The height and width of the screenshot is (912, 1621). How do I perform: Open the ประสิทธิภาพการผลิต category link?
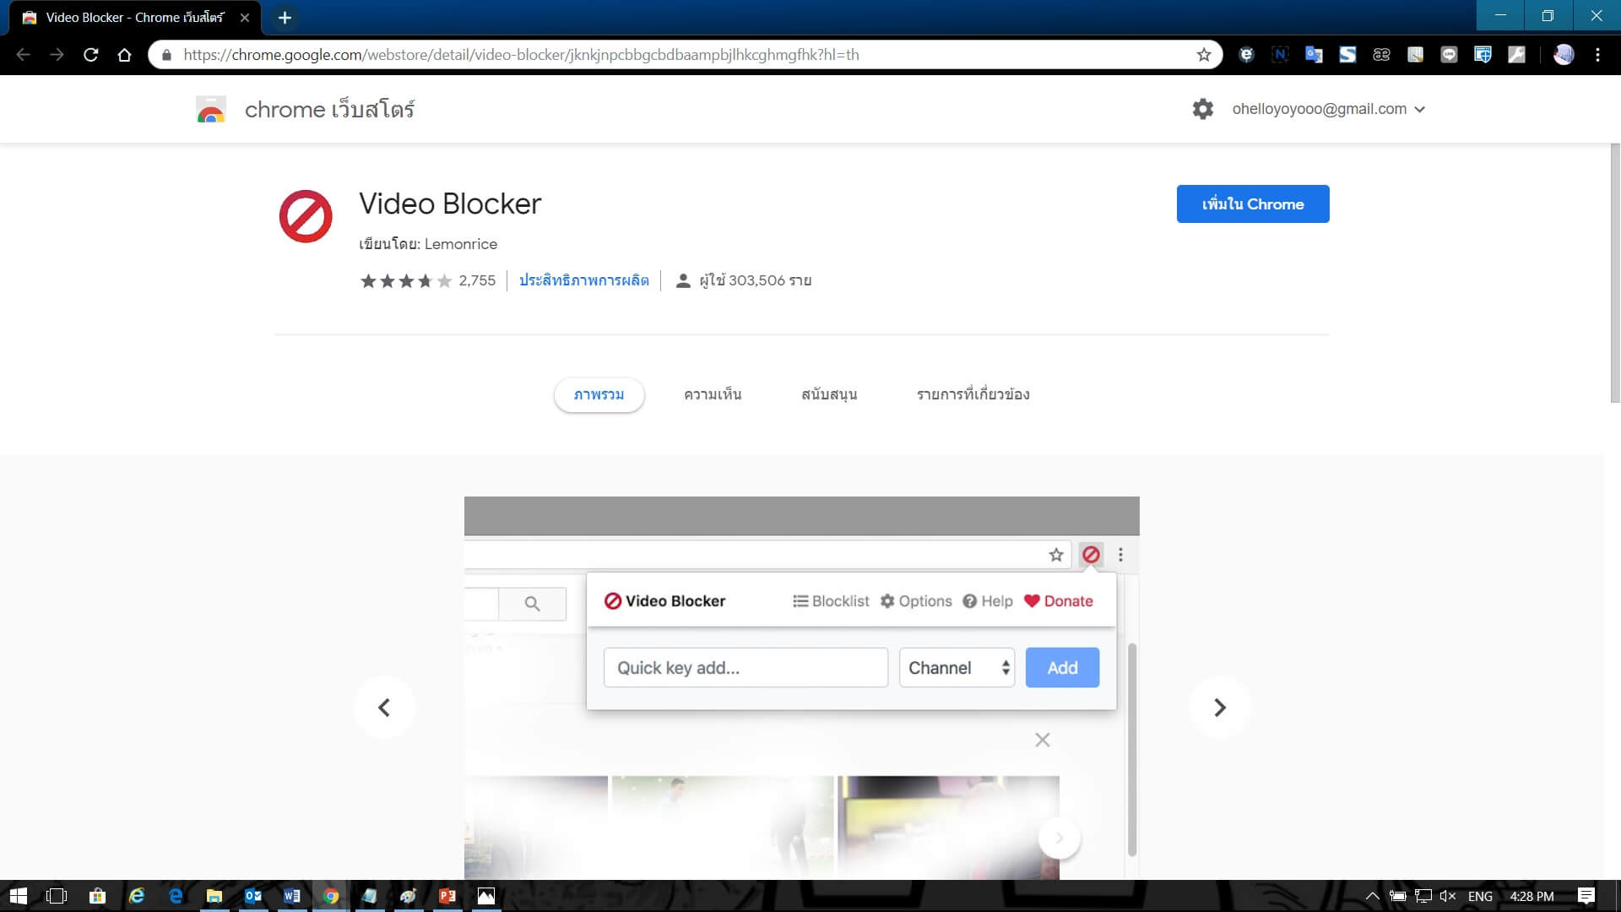(x=583, y=280)
